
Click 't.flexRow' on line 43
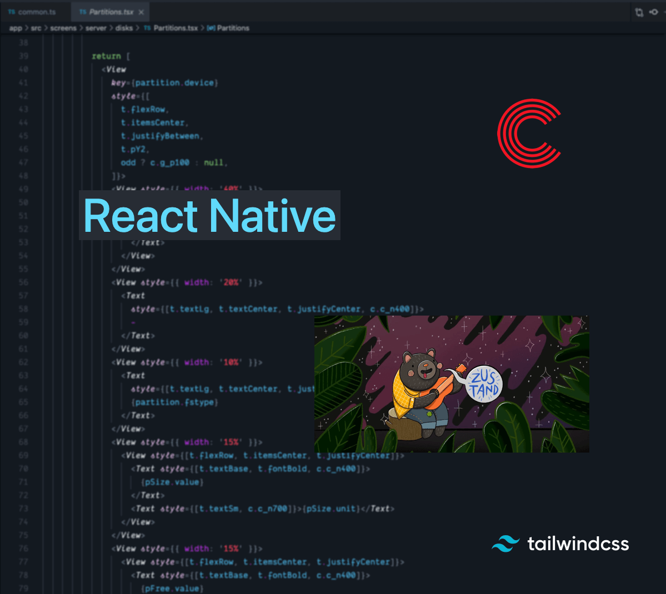coord(143,109)
